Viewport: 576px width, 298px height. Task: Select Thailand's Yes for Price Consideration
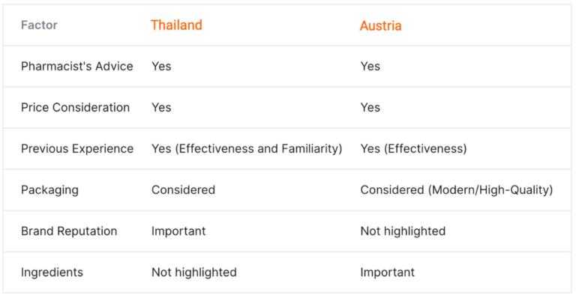(x=161, y=107)
